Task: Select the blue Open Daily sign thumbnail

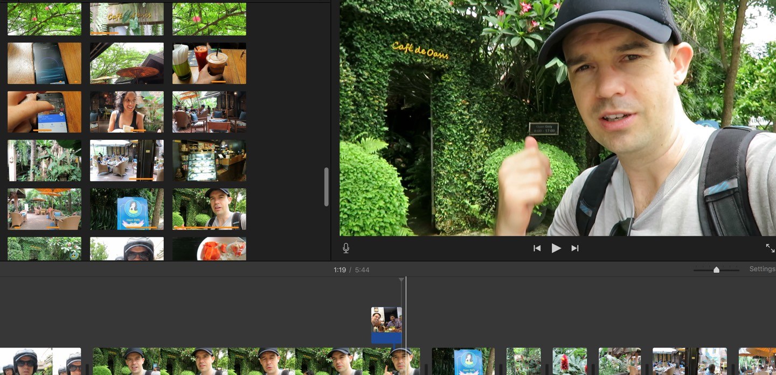Action: click(127, 209)
